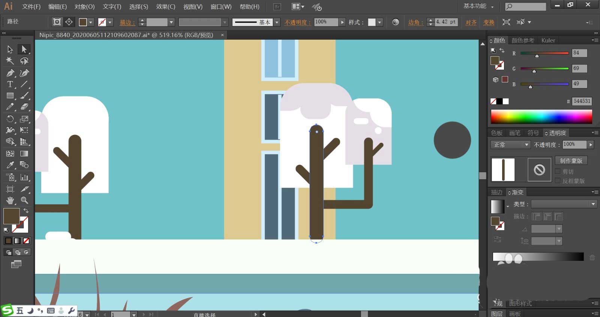
Task: Select the Pen tool
Action: click(x=10, y=73)
